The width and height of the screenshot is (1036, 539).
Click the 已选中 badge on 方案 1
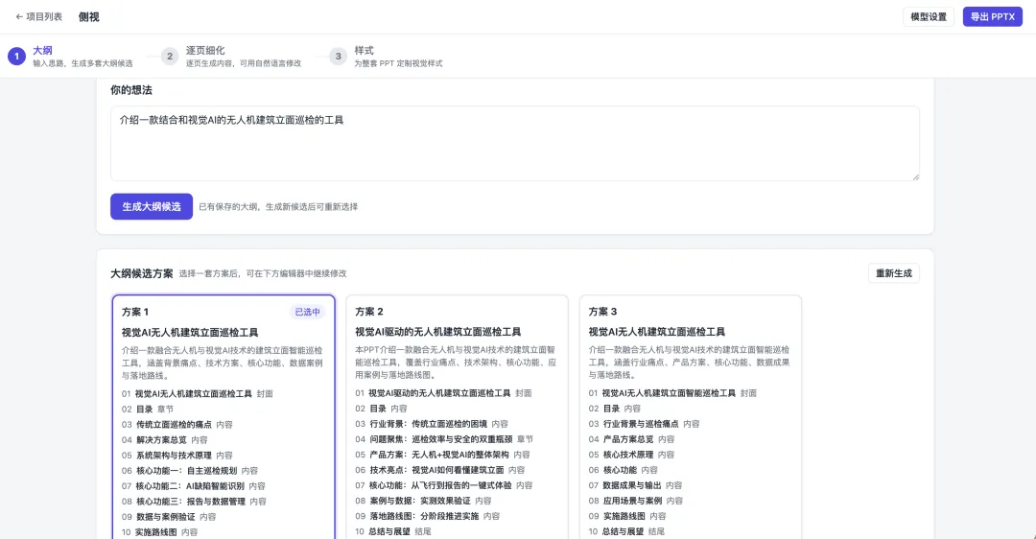307,312
